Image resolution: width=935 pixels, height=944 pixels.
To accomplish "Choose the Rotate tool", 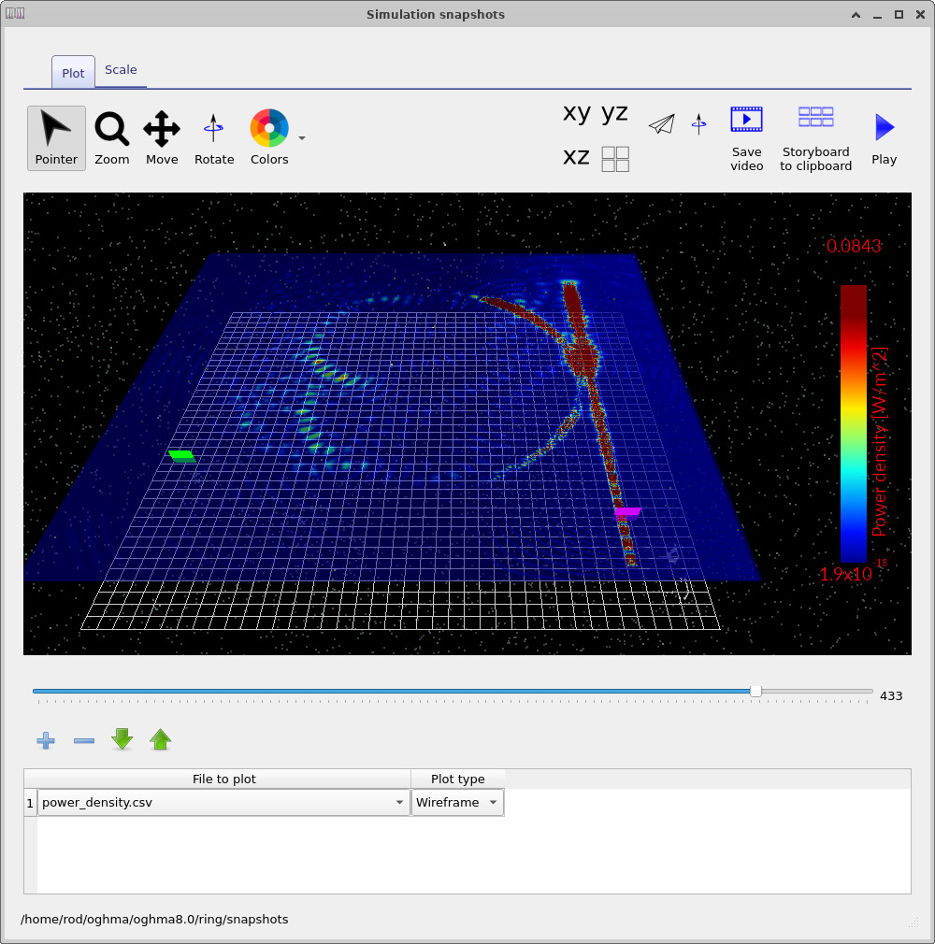I will pos(213,136).
